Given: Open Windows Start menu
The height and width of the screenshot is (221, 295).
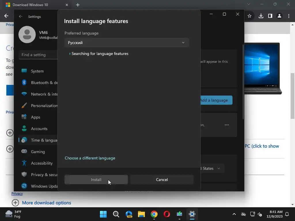Looking at the screenshot, I should pyautogui.click(x=103, y=214).
